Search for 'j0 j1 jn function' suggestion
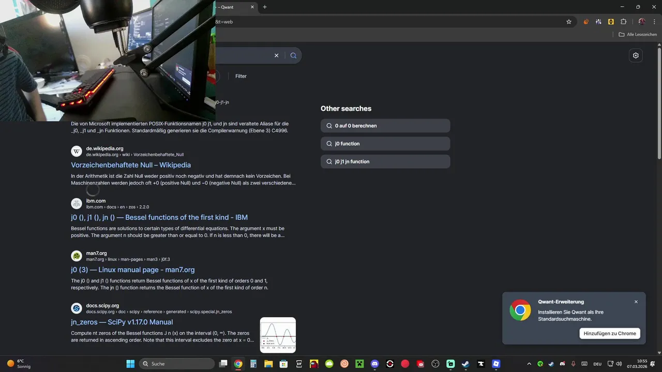This screenshot has height=372, width=662. pos(385,161)
